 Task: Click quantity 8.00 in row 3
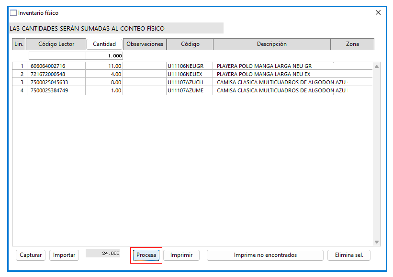(116, 82)
